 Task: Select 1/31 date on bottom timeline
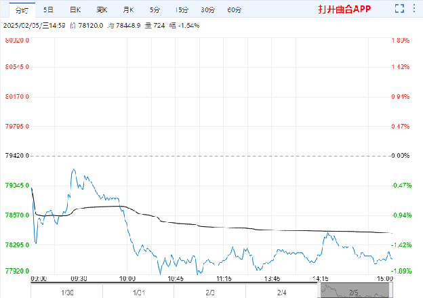pos(139,292)
